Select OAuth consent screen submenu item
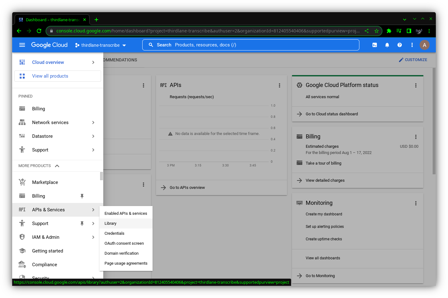Screen dimensions: 448x298 tap(126, 243)
